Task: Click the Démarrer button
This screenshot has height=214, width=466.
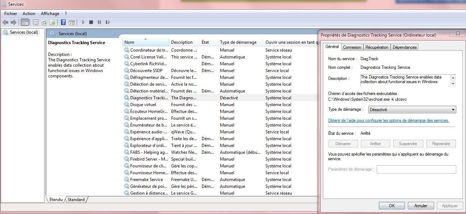Action: point(343,144)
